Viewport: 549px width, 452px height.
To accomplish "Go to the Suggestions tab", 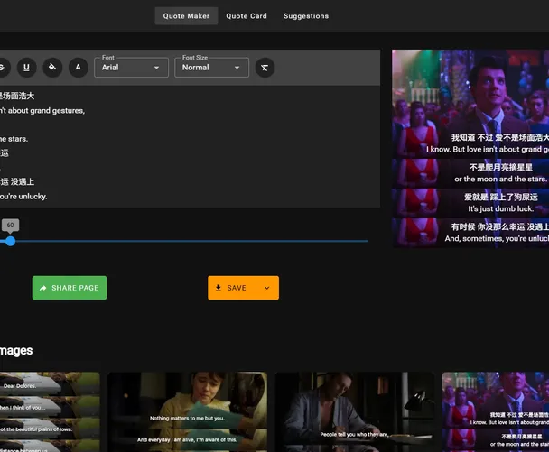I will coord(306,16).
